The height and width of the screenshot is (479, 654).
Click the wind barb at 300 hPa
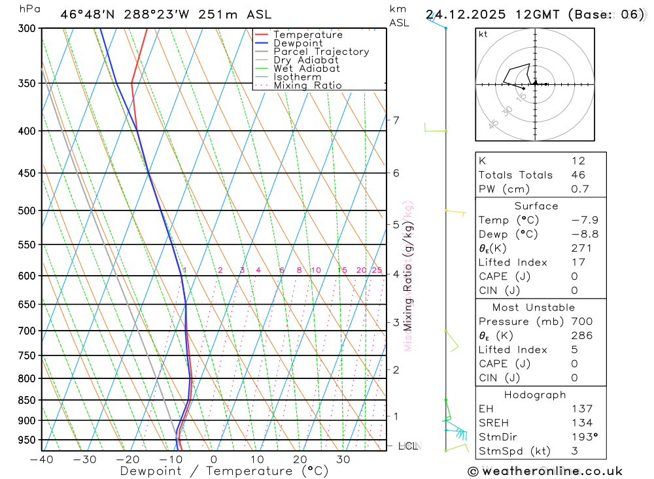point(436,22)
